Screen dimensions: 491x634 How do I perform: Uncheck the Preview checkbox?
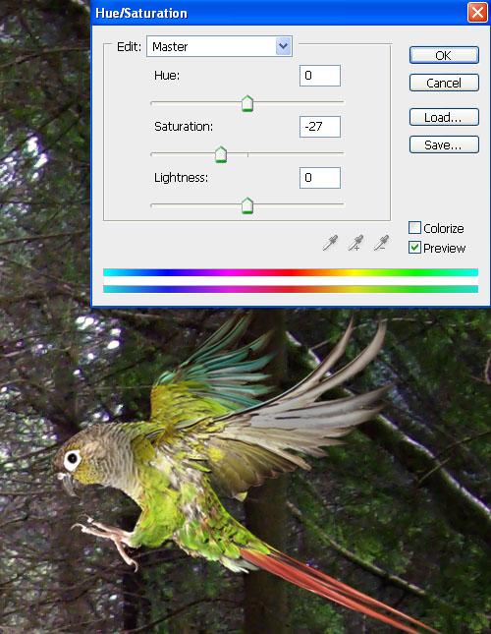pos(414,248)
